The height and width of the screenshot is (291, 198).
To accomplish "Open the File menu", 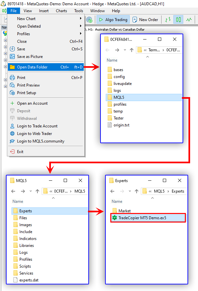I will [13, 11].
